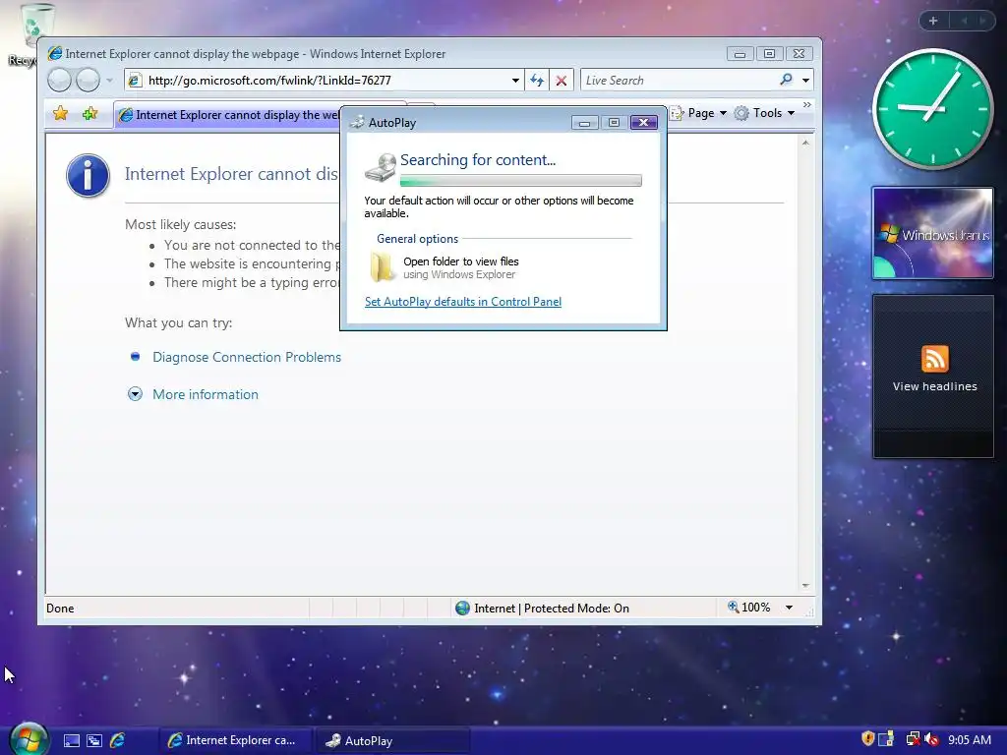Click the AutoPlay drive icon beside Searching
The height and width of the screenshot is (755, 1007).
click(381, 167)
